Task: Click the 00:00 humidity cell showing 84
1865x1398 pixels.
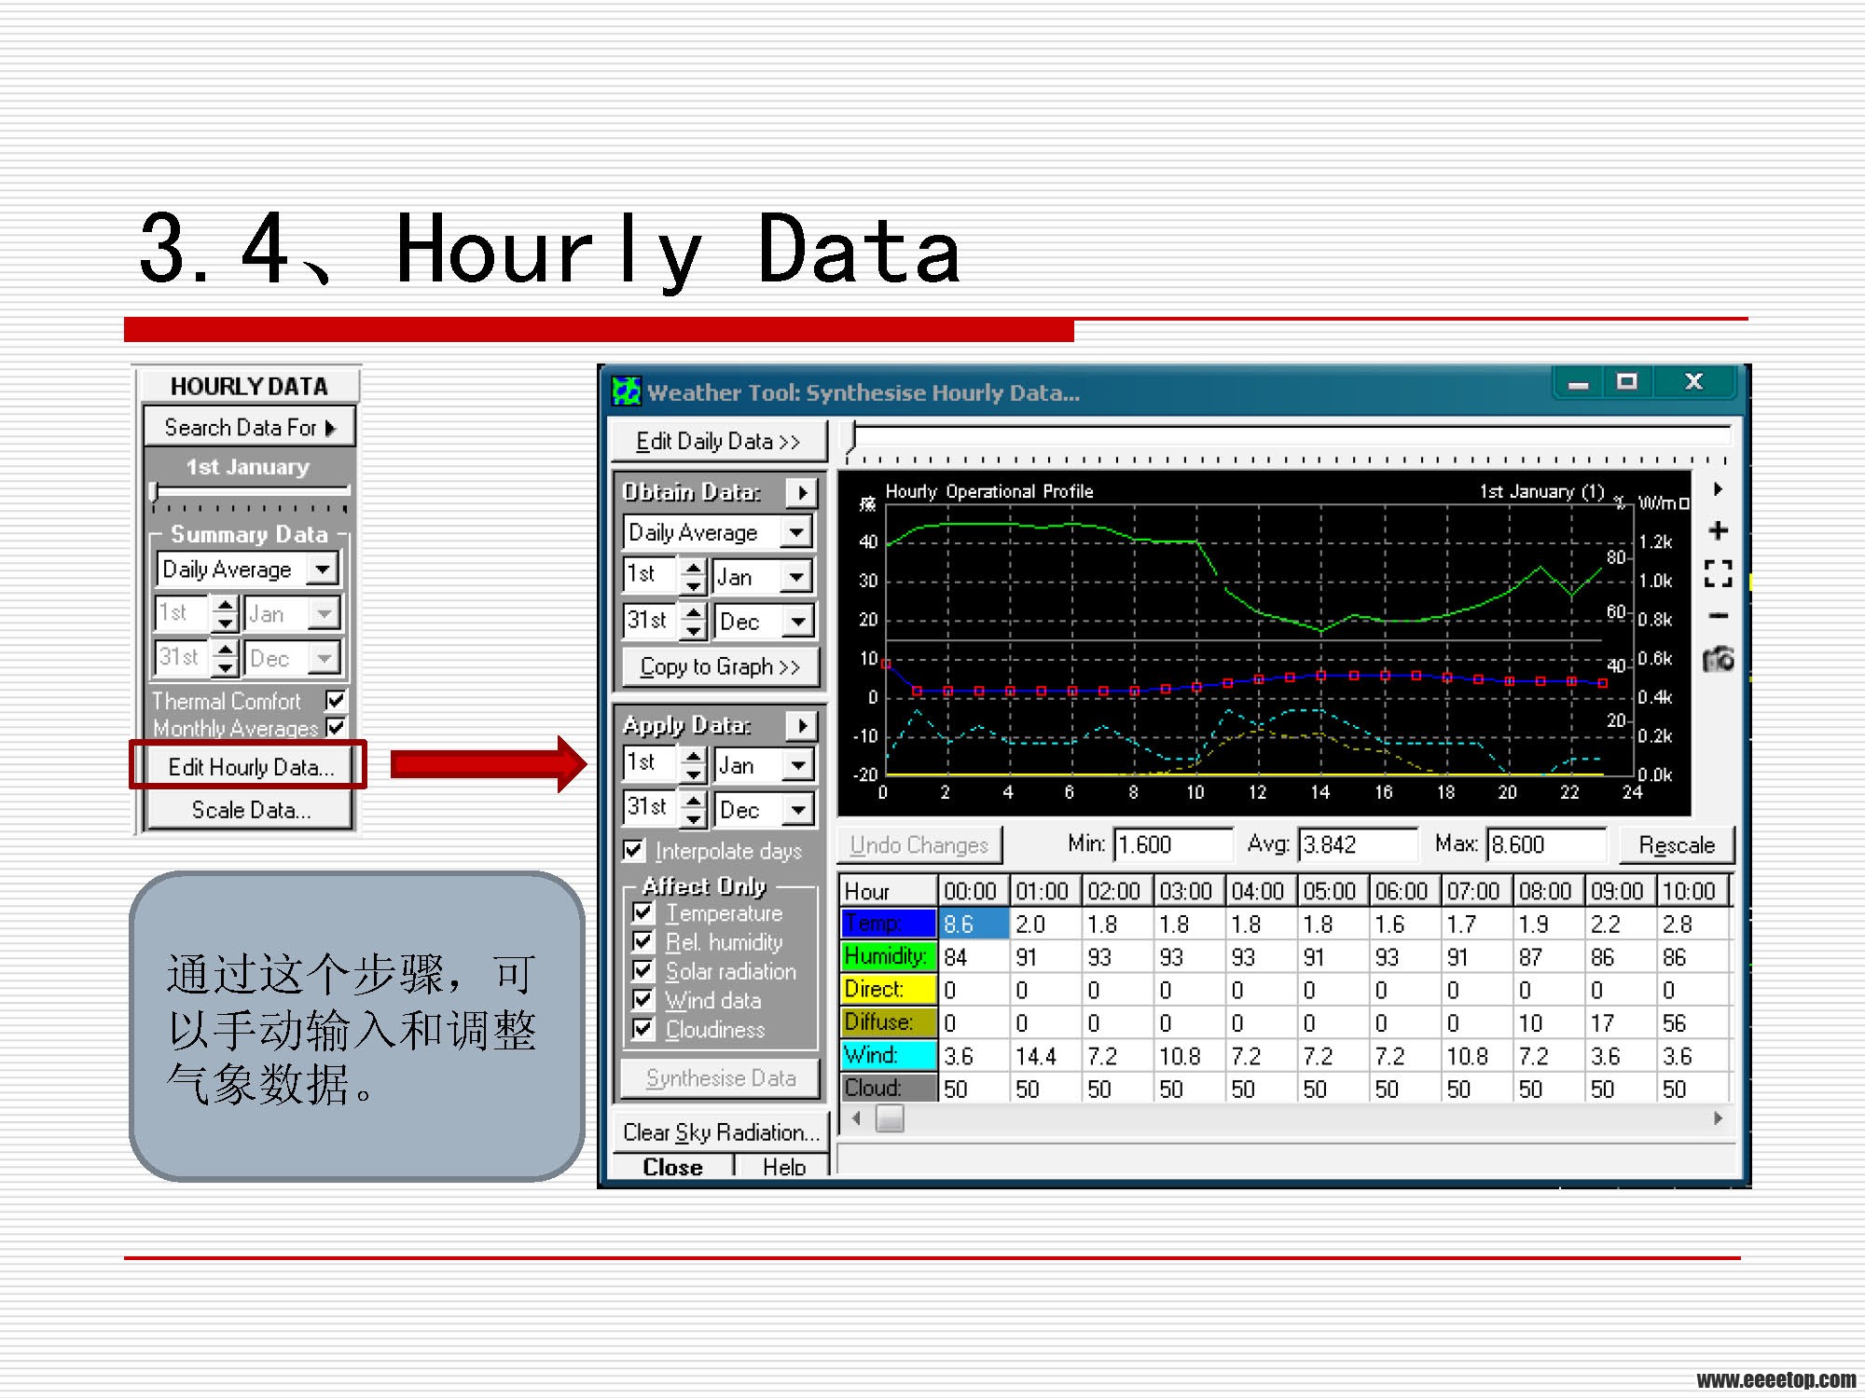Action: tap(974, 956)
